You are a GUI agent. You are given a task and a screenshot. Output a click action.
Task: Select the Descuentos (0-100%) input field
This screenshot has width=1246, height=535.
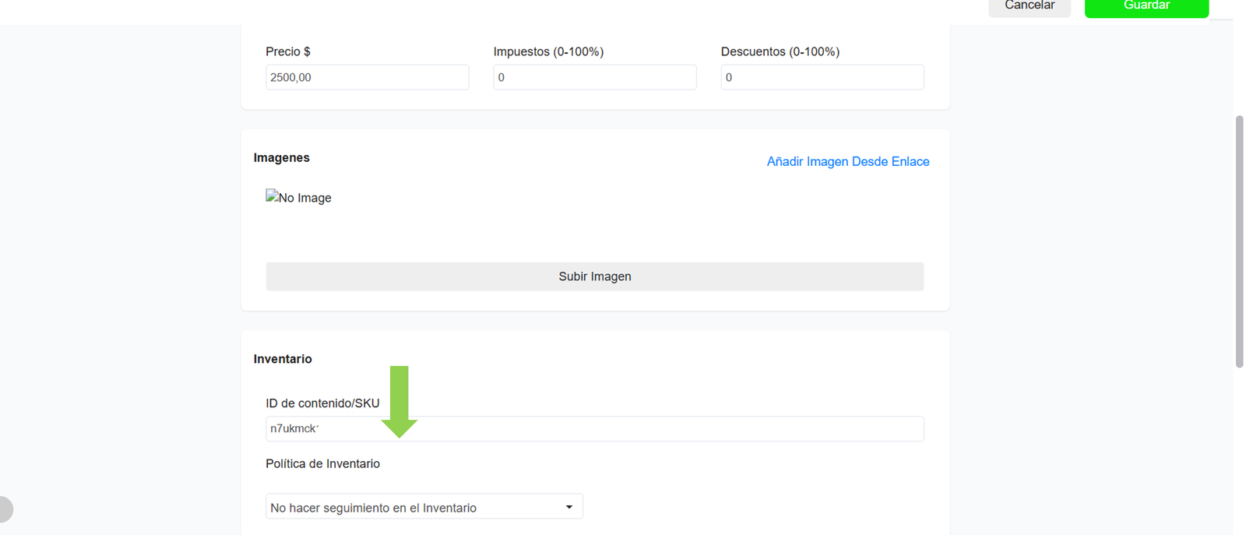coord(822,77)
